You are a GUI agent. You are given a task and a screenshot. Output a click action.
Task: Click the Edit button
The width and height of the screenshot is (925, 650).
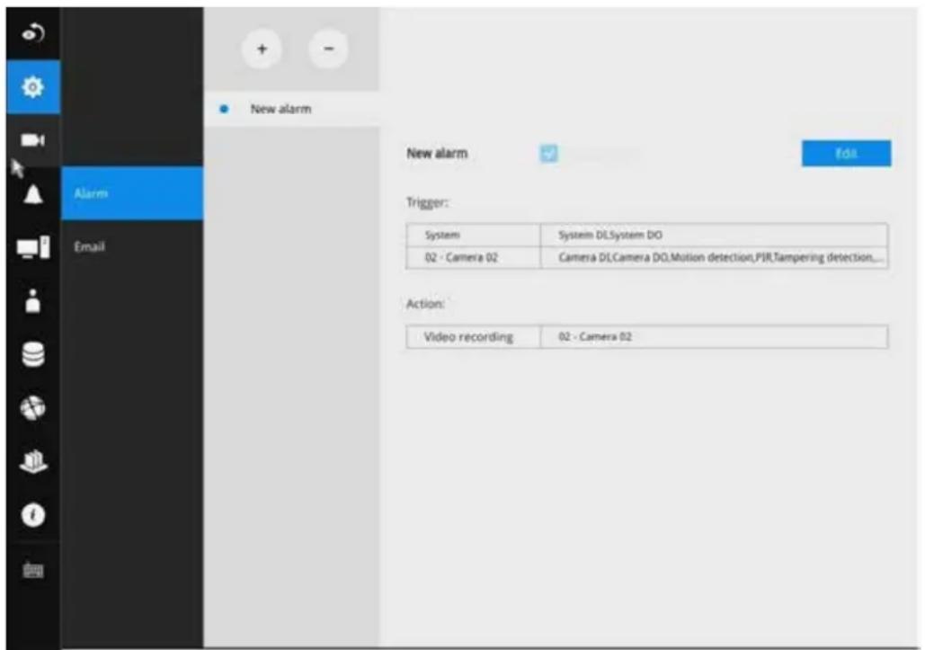[846, 154]
